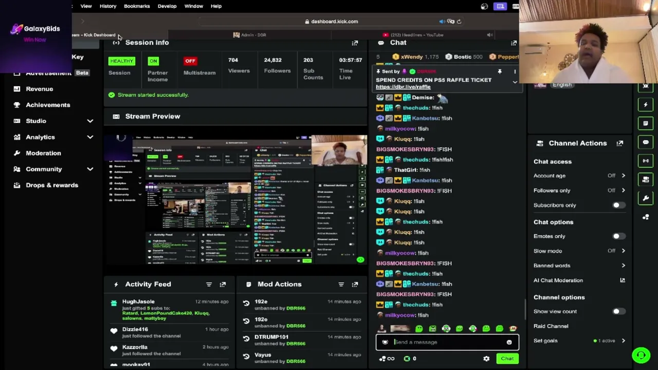
Task: Open Drops & rewards in sidebar
Action: coord(52,185)
